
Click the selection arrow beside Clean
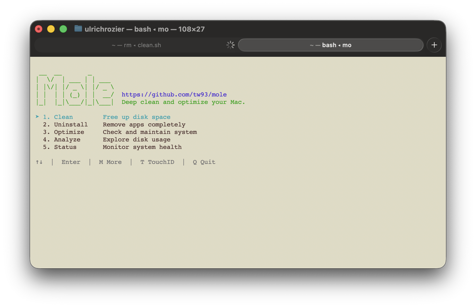point(38,117)
